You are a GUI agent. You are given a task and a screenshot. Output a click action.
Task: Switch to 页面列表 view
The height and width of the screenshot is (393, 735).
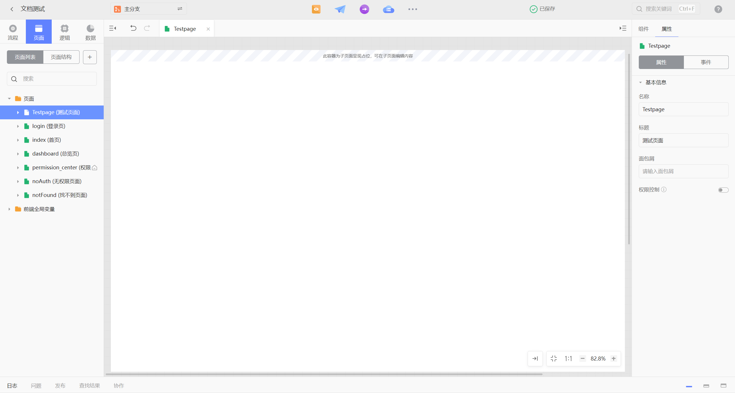coord(25,57)
